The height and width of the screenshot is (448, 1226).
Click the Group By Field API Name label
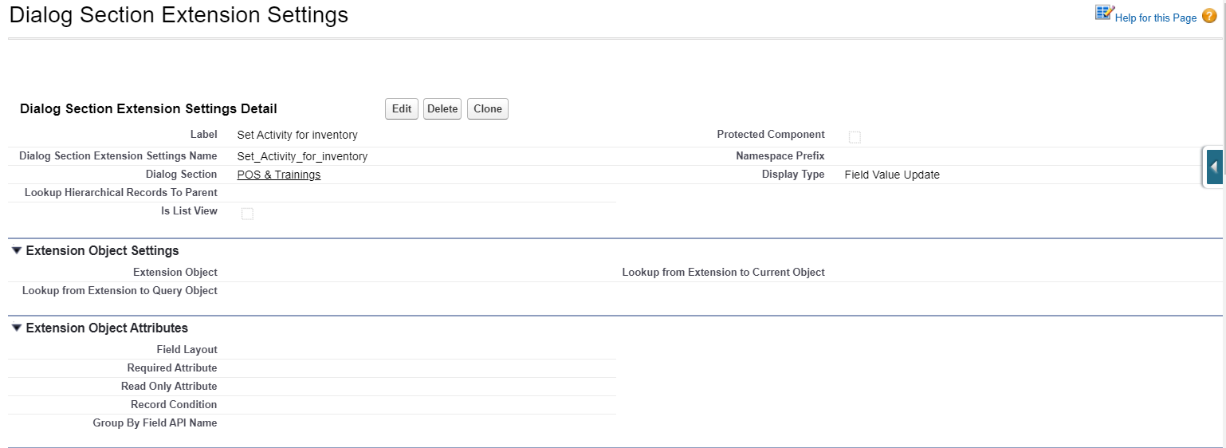pyautogui.click(x=155, y=422)
